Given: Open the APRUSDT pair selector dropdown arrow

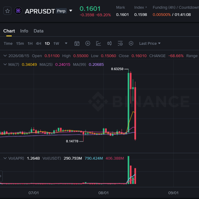Looking at the screenshot, I should pos(71,11).
